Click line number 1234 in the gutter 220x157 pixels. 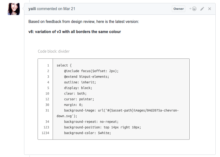pyautogui.click(x=45, y=133)
